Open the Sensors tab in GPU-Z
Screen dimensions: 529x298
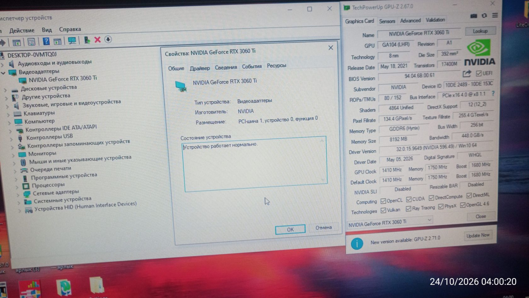tap(387, 21)
